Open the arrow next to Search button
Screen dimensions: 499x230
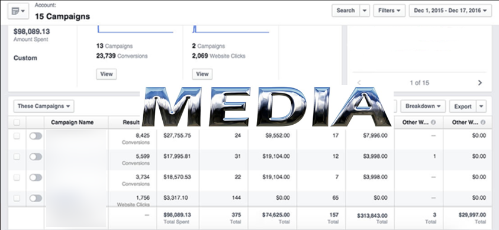click(x=365, y=11)
